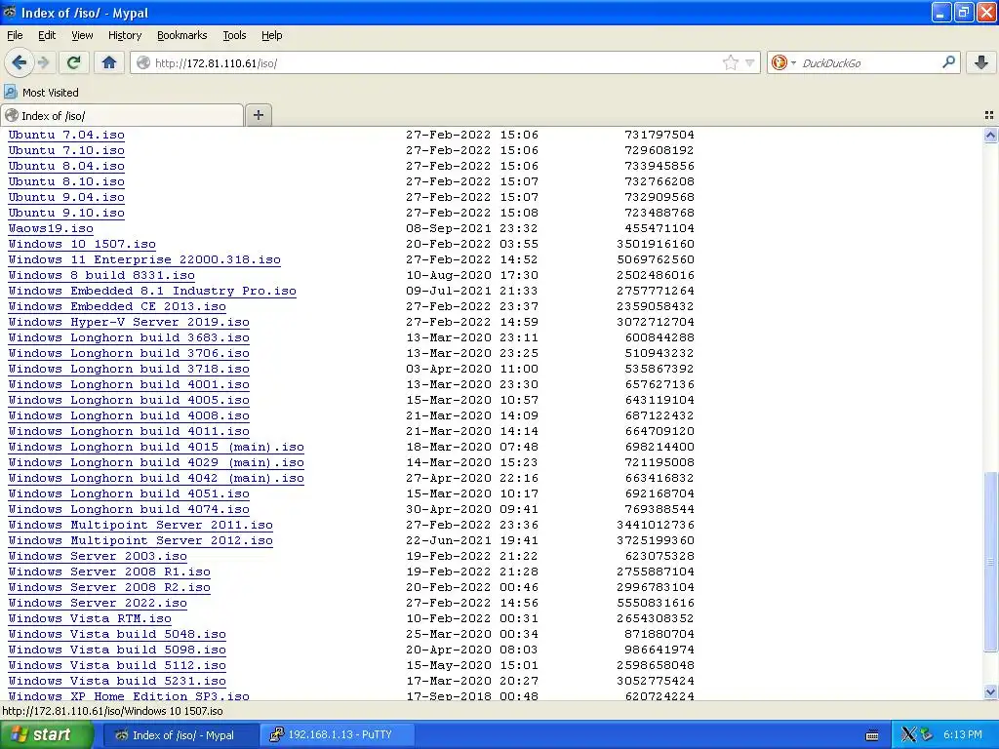Download Windows Hyper-V Server 2019.iso

tap(129, 322)
